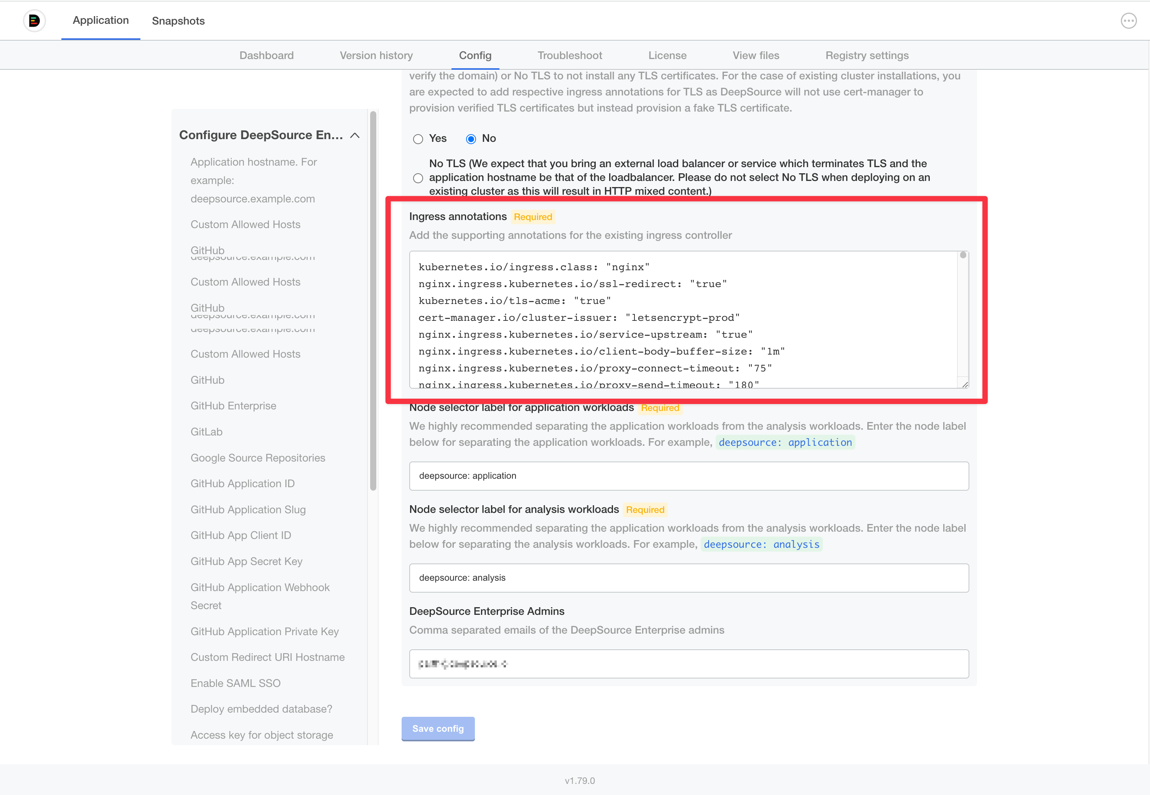Select the No TLS radio option
The height and width of the screenshot is (795, 1150).
coord(418,178)
